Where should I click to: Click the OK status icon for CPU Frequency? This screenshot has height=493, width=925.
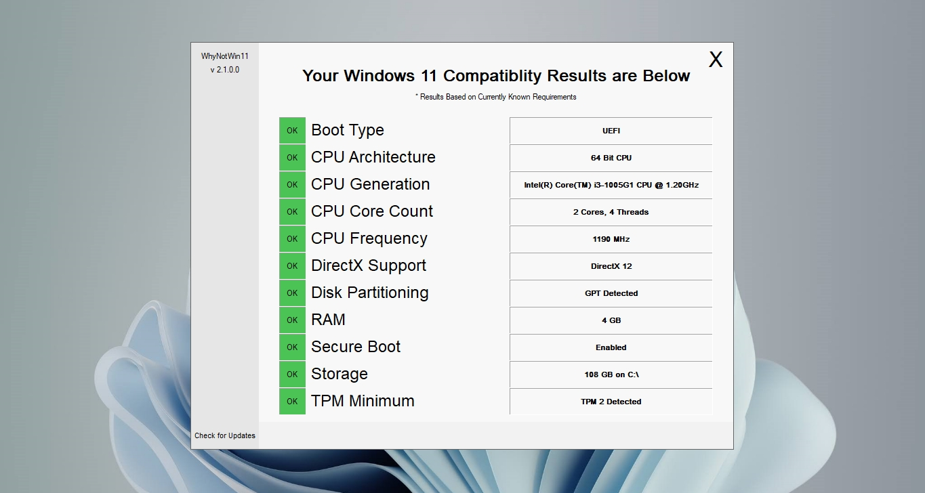tap(292, 239)
